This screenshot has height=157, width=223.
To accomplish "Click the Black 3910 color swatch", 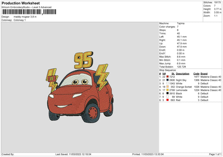I will click(168, 93).
